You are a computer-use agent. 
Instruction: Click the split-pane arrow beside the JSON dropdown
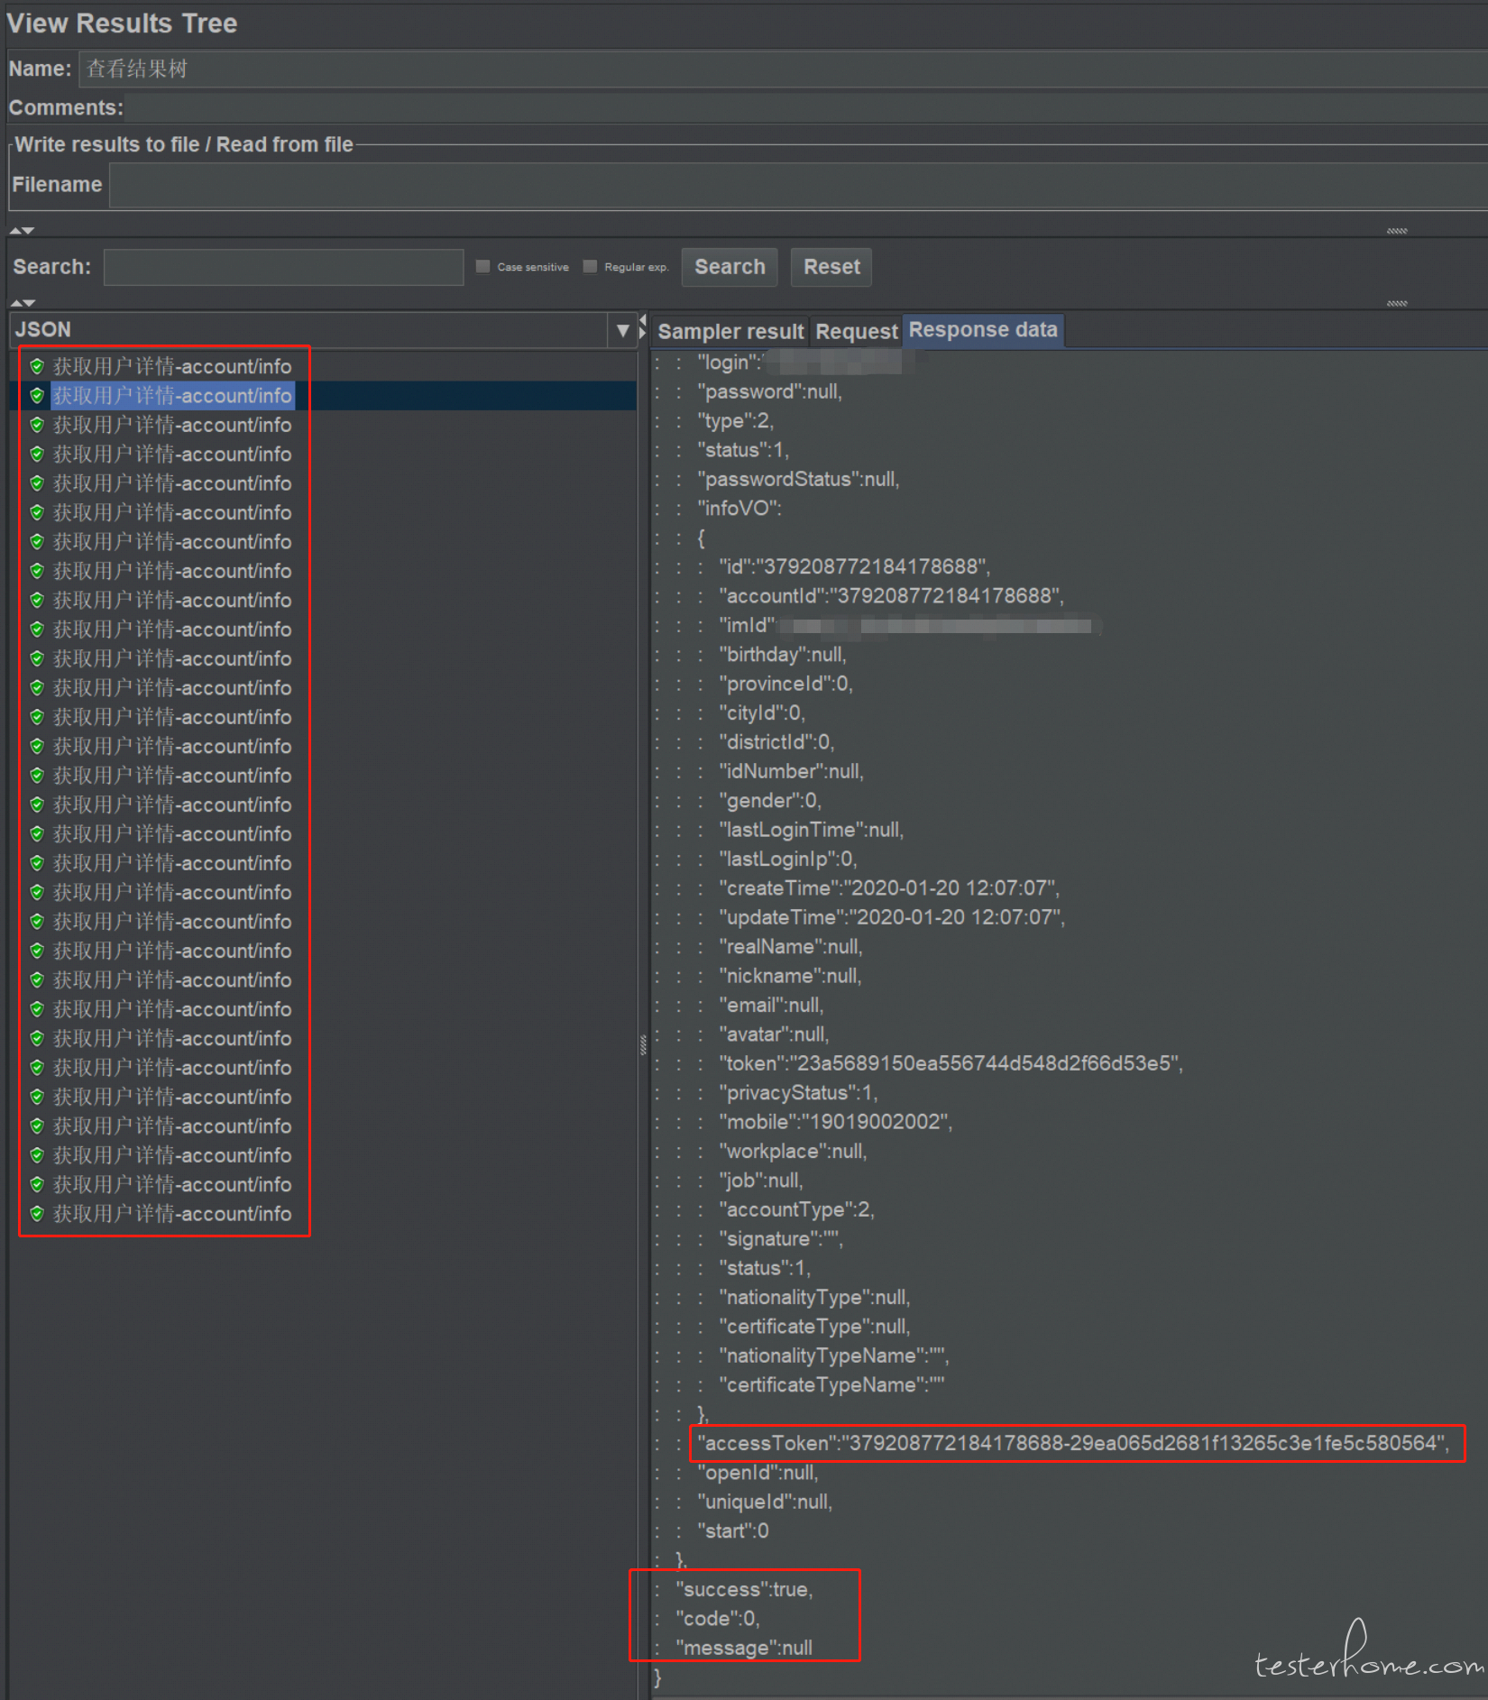(642, 327)
